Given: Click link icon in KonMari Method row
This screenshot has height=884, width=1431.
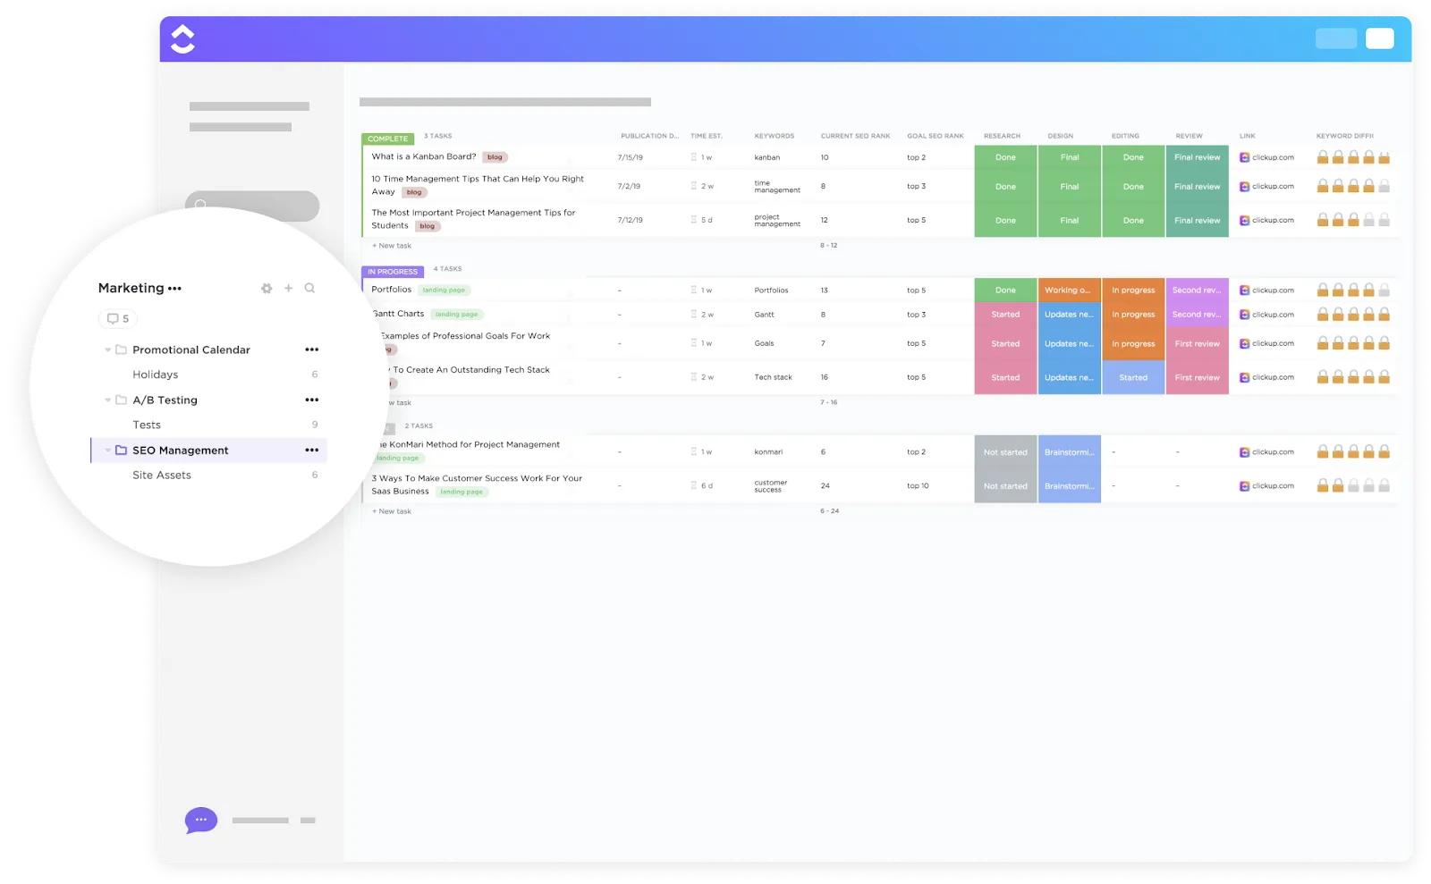Looking at the screenshot, I should (x=1244, y=452).
